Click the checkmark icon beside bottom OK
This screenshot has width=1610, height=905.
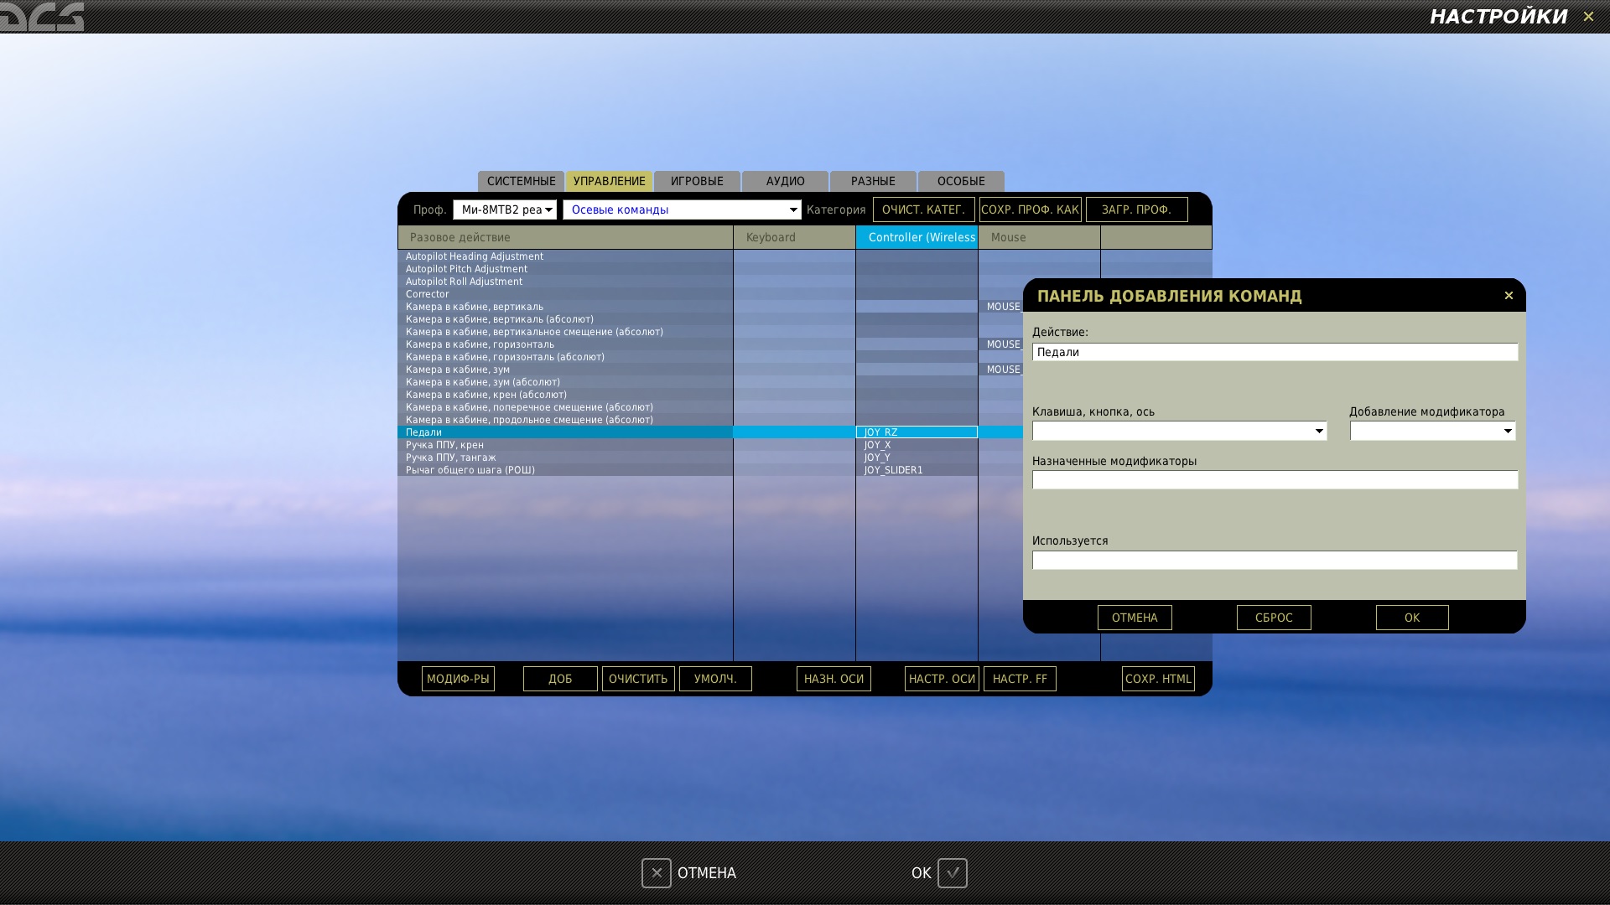point(952,873)
